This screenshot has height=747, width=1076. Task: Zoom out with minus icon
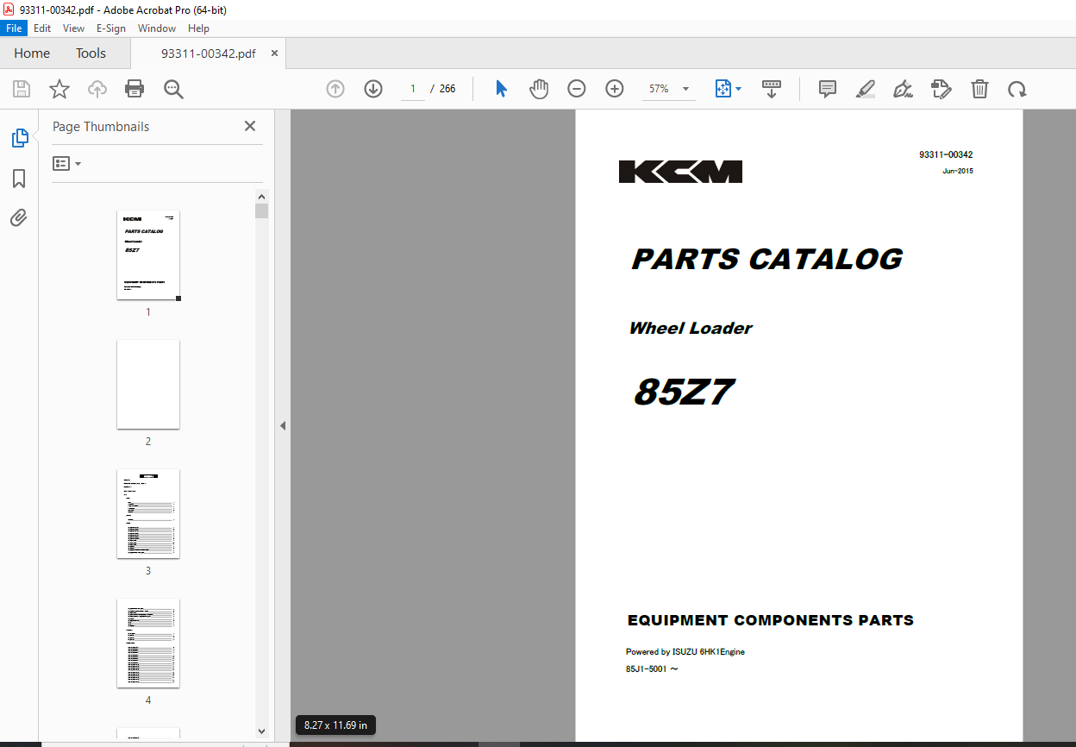pos(577,89)
